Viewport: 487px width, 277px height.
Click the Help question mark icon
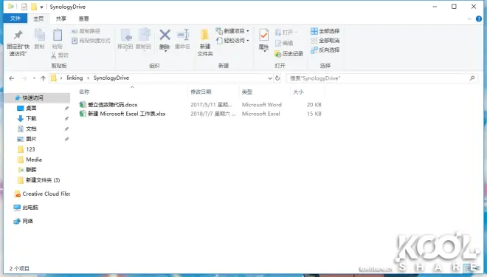click(x=479, y=19)
